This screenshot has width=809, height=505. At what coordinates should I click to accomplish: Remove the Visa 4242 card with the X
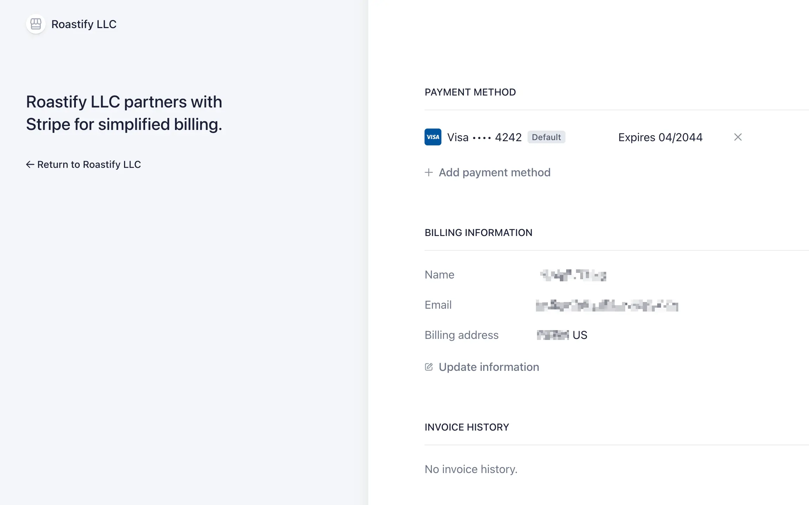point(738,137)
